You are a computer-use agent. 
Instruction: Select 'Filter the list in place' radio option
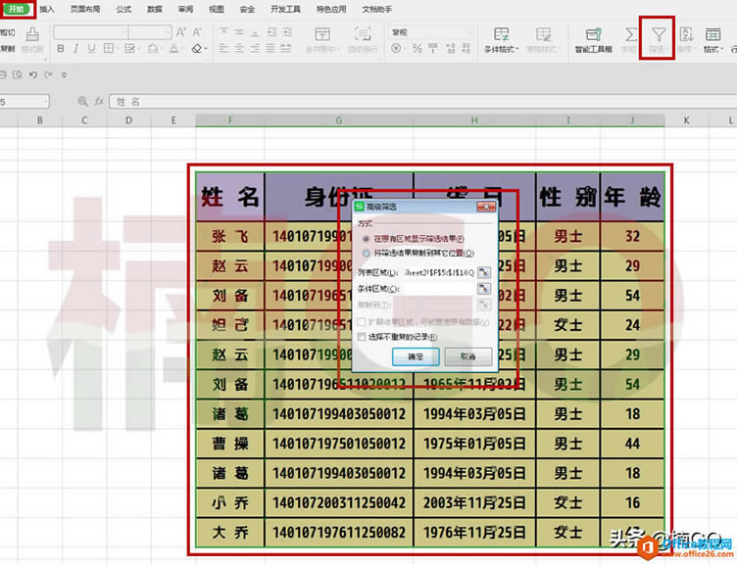pyautogui.click(x=366, y=239)
